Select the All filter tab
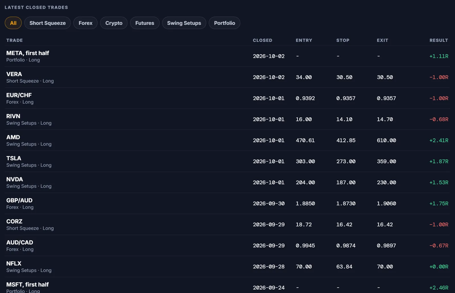455x293 pixels. pyautogui.click(x=13, y=23)
